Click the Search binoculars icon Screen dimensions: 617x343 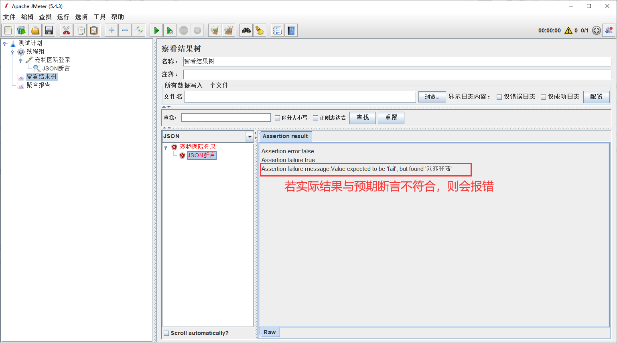click(246, 30)
